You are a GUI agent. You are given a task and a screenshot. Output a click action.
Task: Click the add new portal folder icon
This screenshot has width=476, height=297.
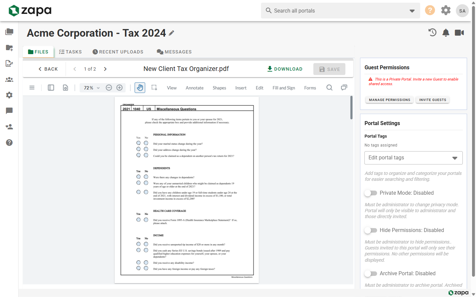(9, 48)
